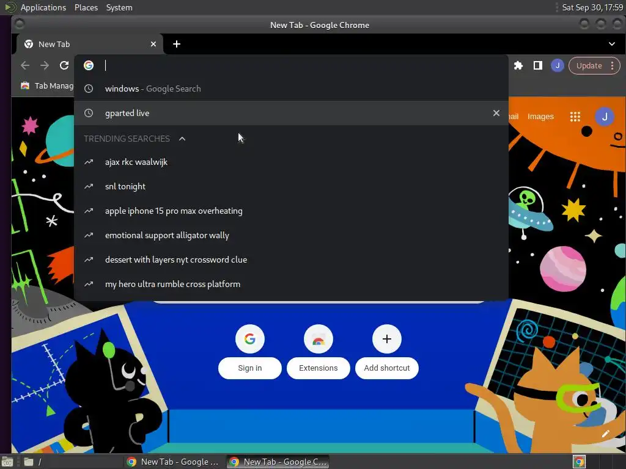The image size is (626, 469).
Task: Collapse the Trending Searches section
Action: tap(182, 139)
